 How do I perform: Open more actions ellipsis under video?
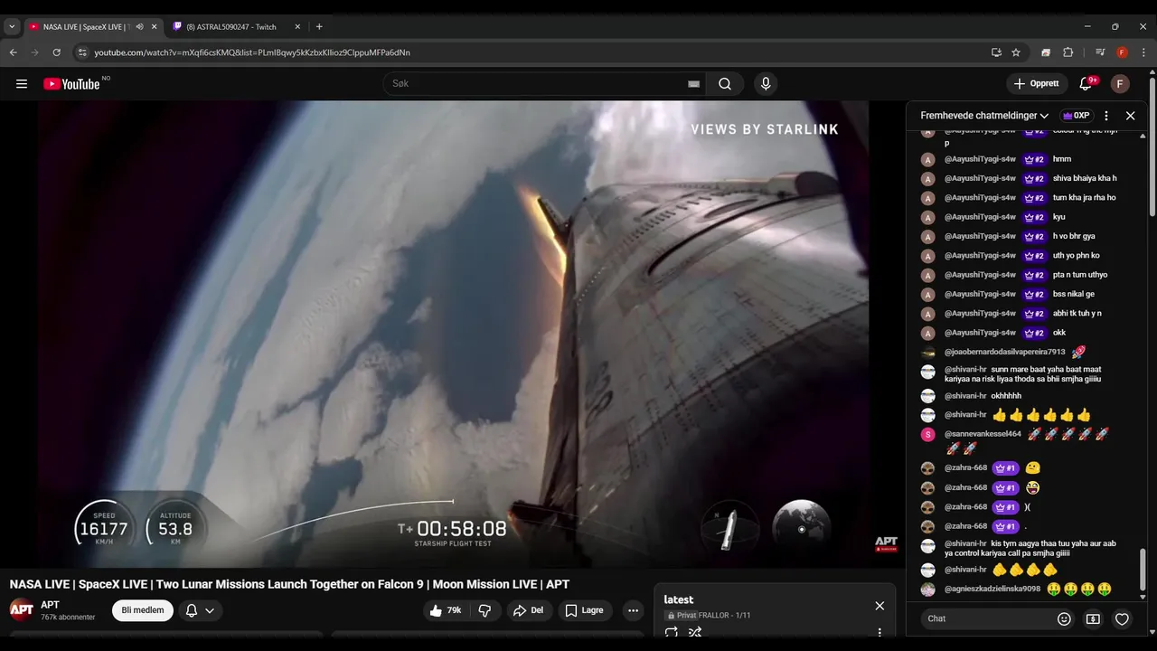click(x=633, y=610)
